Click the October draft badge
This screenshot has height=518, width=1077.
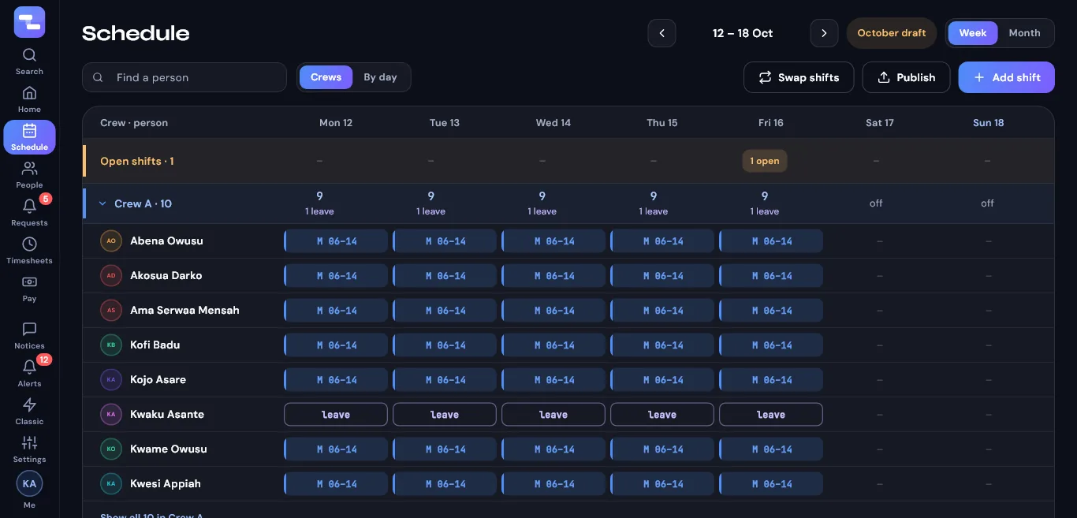[892, 33]
